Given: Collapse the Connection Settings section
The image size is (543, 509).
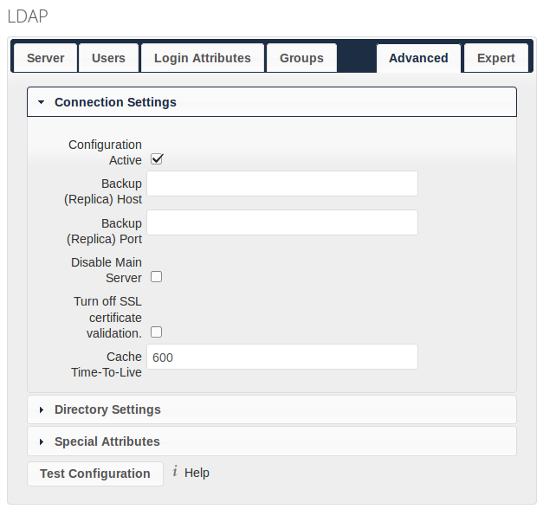Looking at the screenshot, I should (272, 102).
